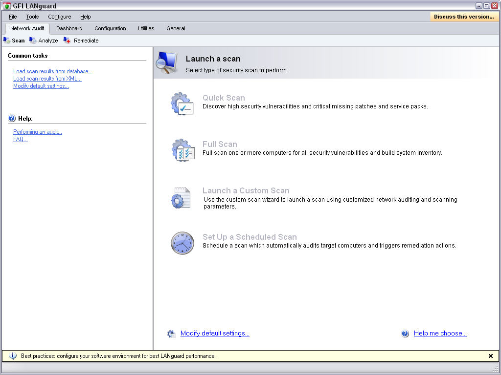The height and width of the screenshot is (375, 501).
Task: Click the Full Scan description text
Action: click(322, 153)
